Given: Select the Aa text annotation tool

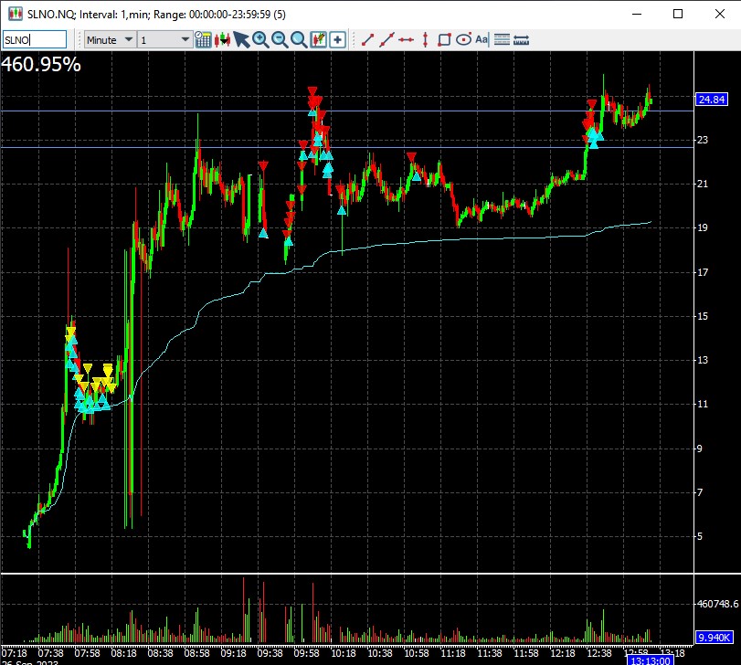Looking at the screenshot, I should 482,39.
